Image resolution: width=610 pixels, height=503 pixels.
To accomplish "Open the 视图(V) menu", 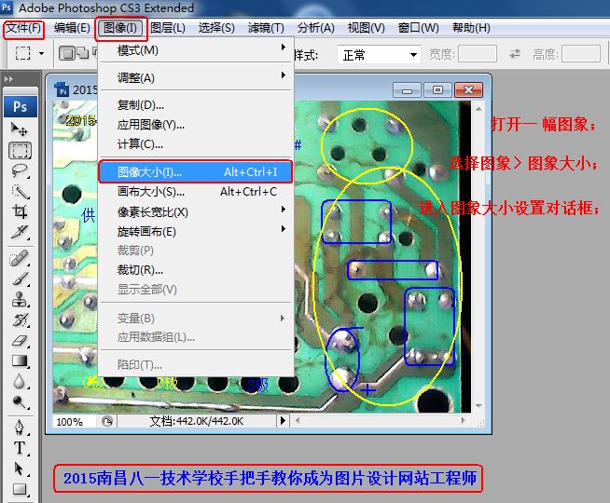I will point(366,28).
